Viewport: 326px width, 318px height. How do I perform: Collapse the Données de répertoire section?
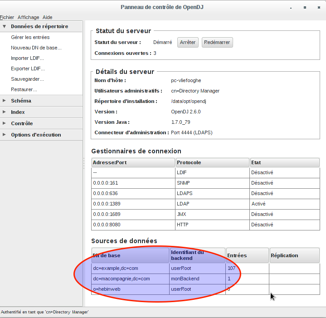click(x=41, y=26)
